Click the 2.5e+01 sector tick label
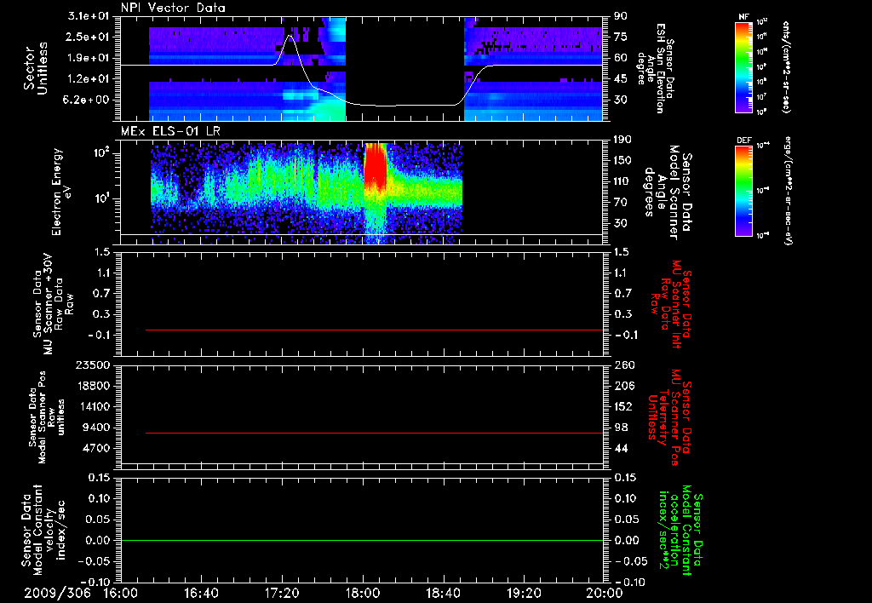This screenshot has width=872, height=603. (x=89, y=37)
